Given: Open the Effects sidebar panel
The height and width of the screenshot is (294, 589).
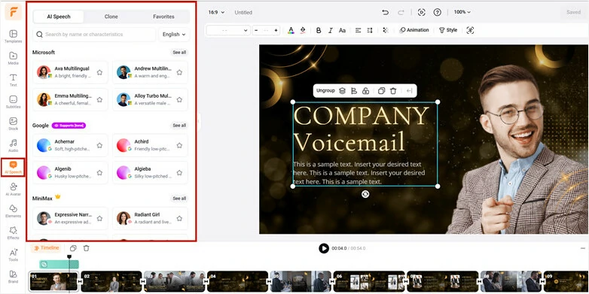Looking at the screenshot, I should coord(13,232).
